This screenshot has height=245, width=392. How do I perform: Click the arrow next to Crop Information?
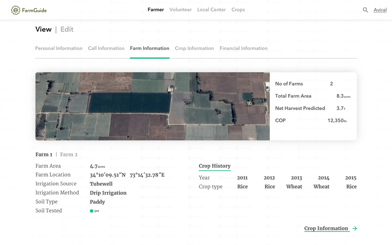pyautogui.click(x=355, y=228)
